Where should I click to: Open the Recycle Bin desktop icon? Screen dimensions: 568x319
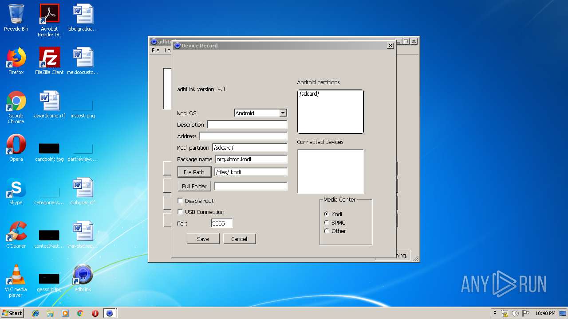(x=16, y=18)
